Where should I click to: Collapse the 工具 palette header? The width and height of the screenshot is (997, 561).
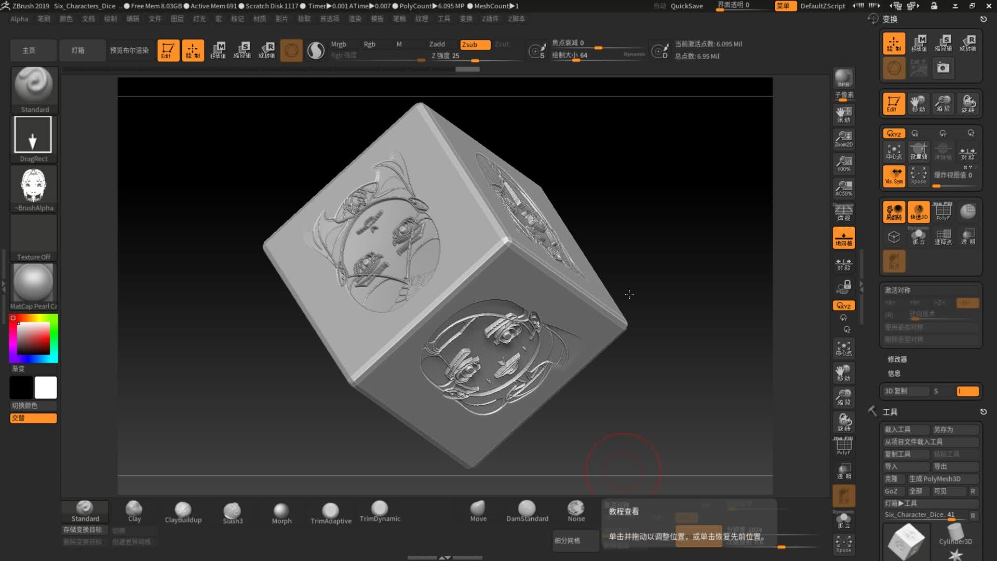pos(890,411)
